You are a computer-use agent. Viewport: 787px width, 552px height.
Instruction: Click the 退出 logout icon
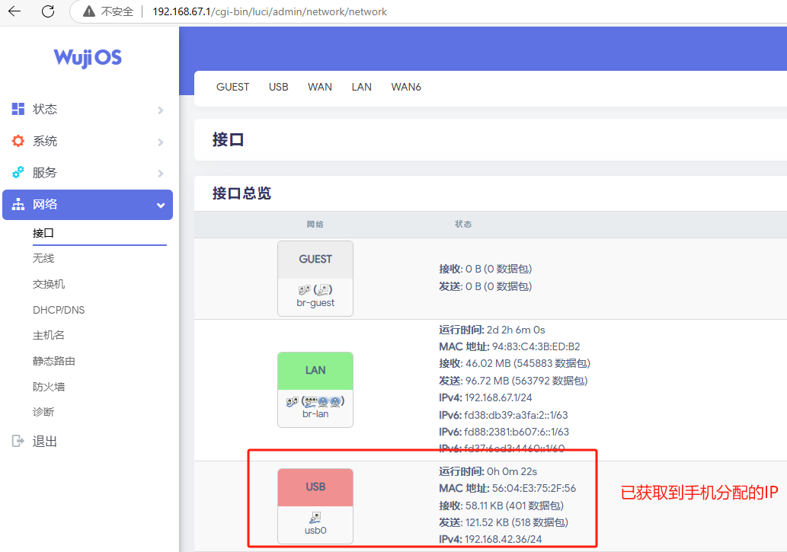tap(18, 441)
